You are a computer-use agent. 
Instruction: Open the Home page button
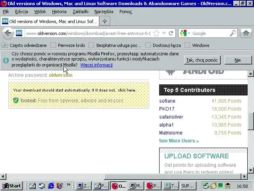coord(246,33)
